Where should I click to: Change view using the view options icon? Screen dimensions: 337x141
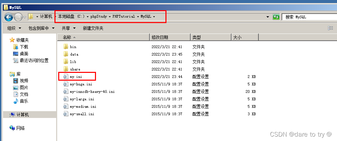pos(330,28)
